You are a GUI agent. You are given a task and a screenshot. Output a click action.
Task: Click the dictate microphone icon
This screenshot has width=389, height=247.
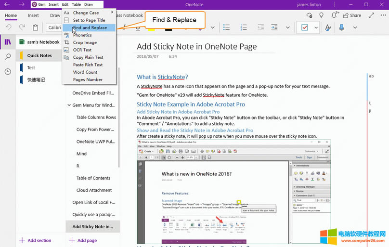(x=341, y=28)
